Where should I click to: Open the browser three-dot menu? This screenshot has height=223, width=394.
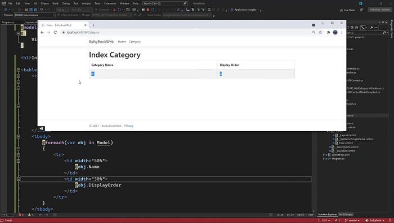[342, 33]
